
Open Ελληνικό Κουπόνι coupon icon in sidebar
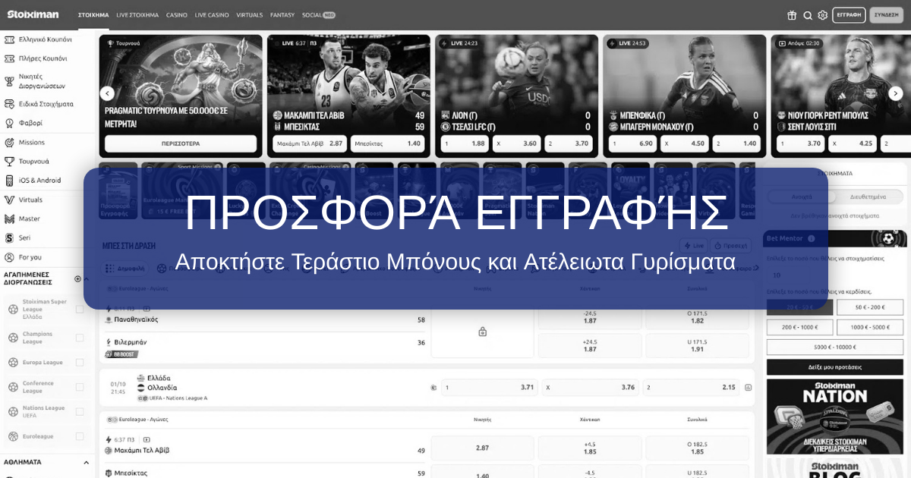coord(10,39)
